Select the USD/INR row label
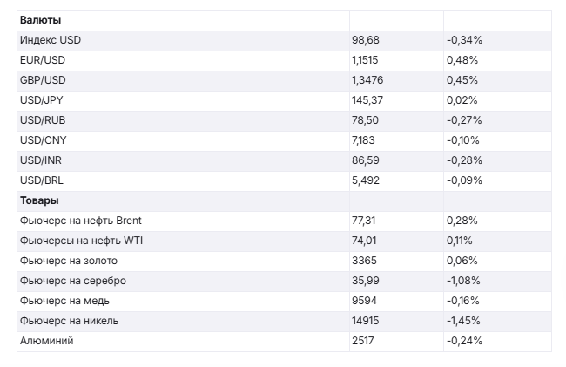Image resolution: width=566 pixels, height=367 pixels. coord(41,160)
